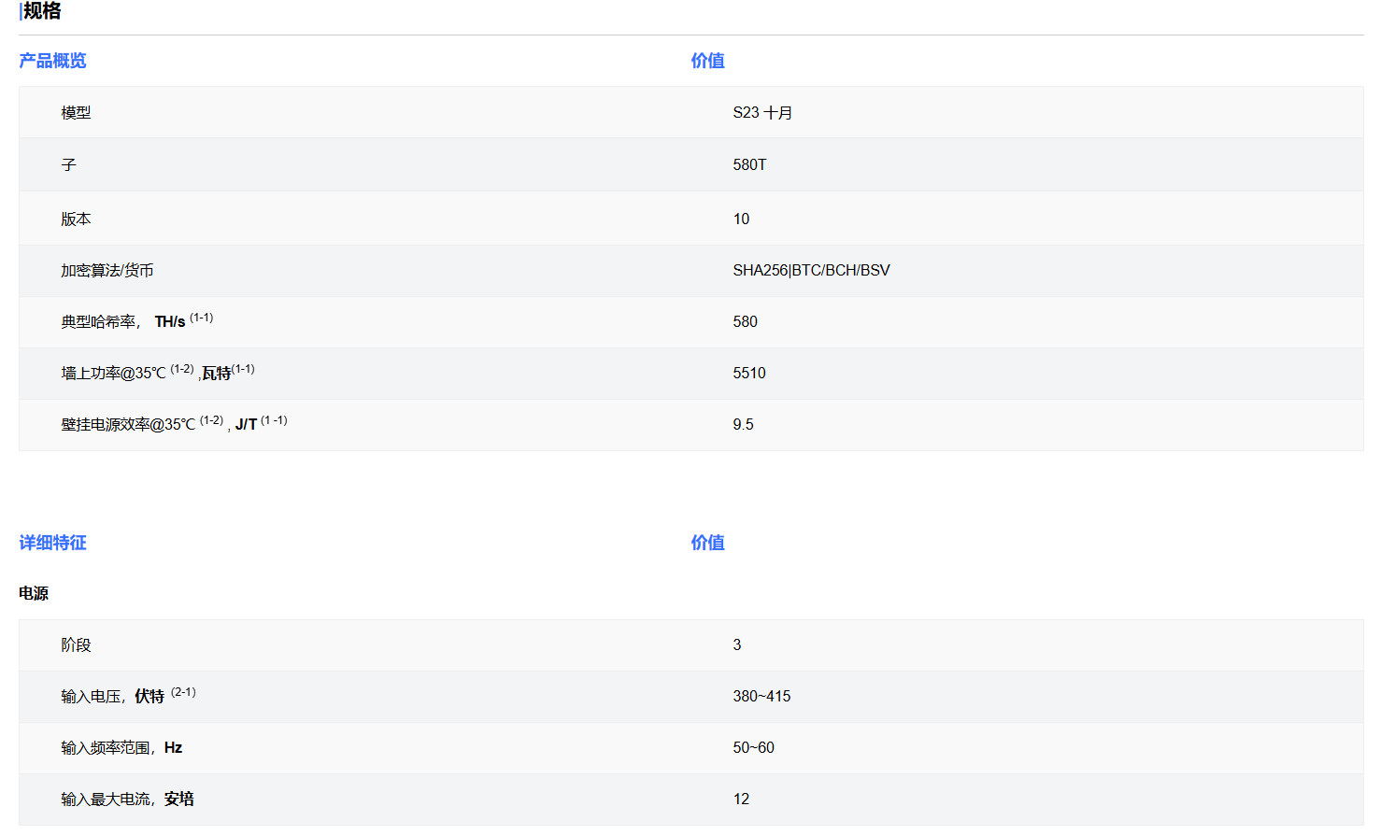Click the 输入频率范围 Hz label
This screenshot has height=835, width=1380.
coord(121,748)
